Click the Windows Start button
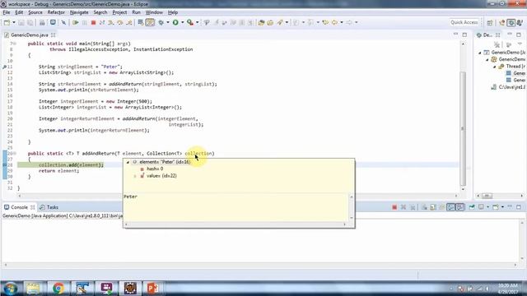The width and height of the screenshot is (527, 296). 11,289
